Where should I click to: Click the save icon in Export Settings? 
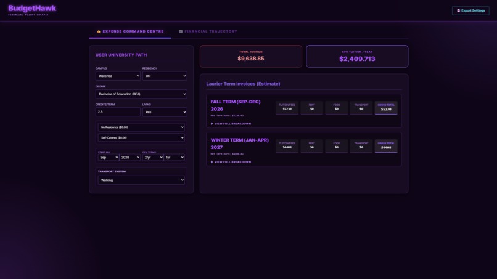coord(458,10)
